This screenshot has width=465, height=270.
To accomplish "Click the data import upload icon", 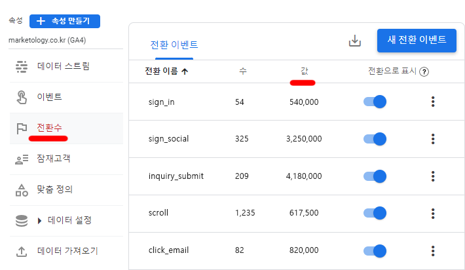I will 22,252.
